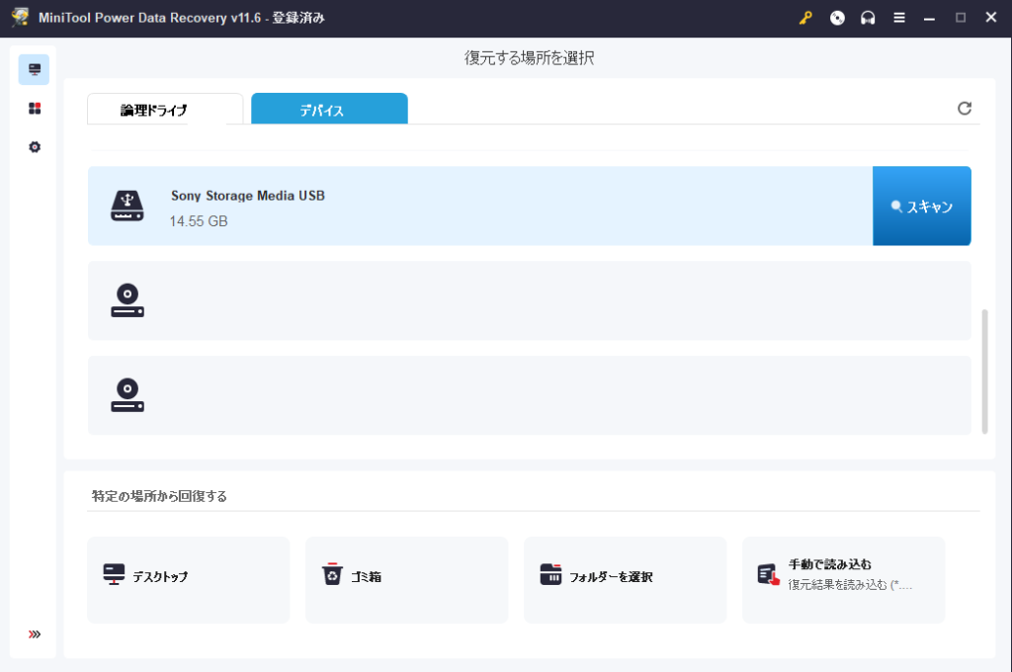Close the MiniTool window

pos(991,18)
